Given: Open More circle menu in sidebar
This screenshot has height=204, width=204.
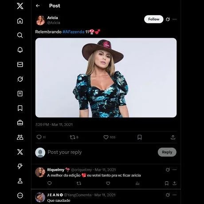Looking at the screenshot, I should [x=20, y=196].
